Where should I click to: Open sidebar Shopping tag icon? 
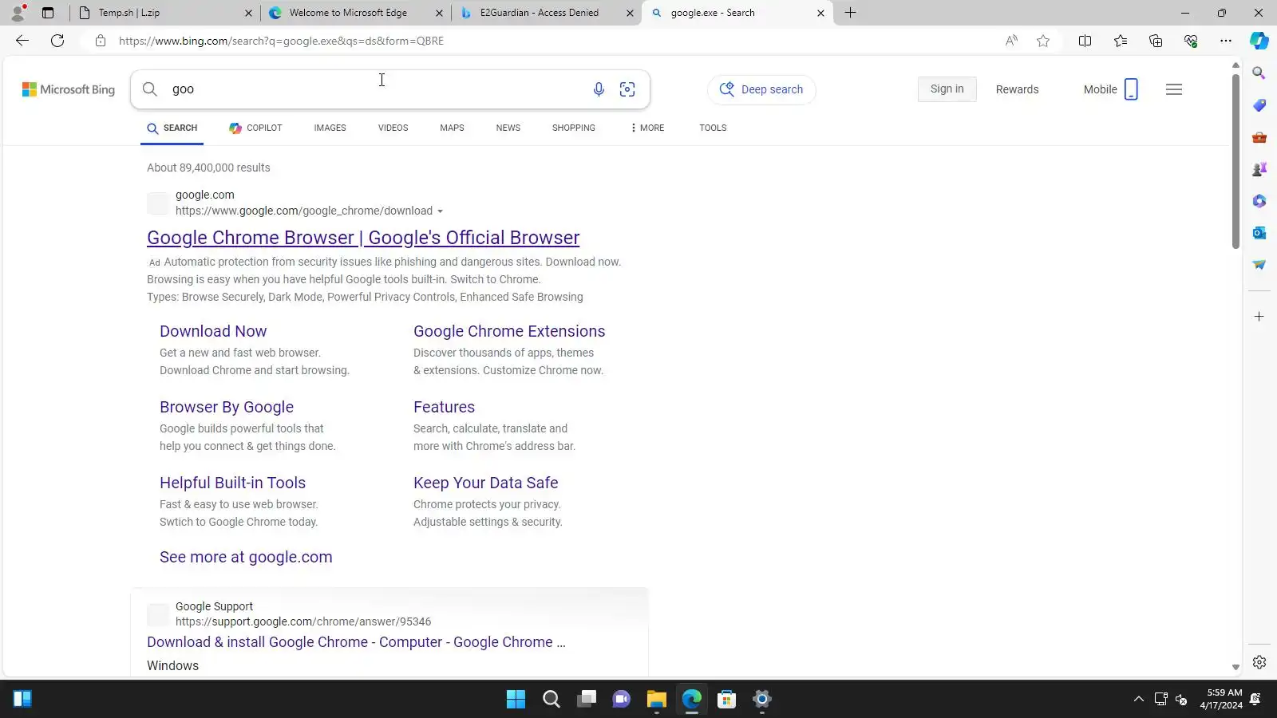(1259, 105)
